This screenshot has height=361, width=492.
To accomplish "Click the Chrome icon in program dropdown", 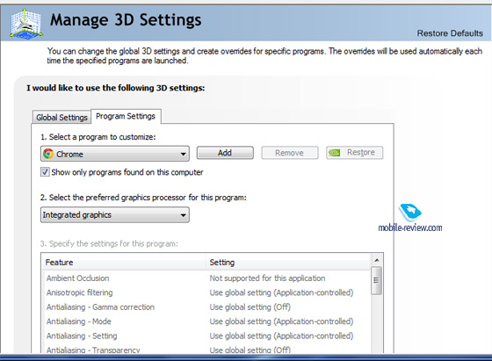I will point(48,154).
